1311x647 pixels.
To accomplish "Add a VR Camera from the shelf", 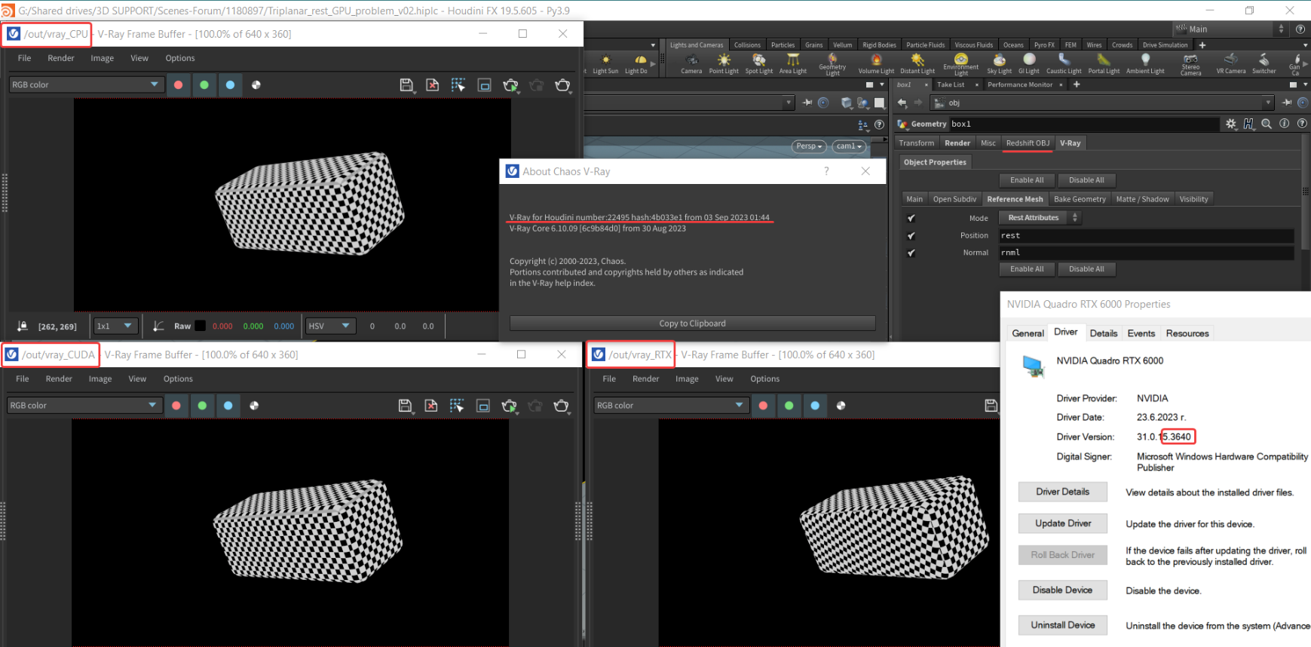I will 1231,63.
